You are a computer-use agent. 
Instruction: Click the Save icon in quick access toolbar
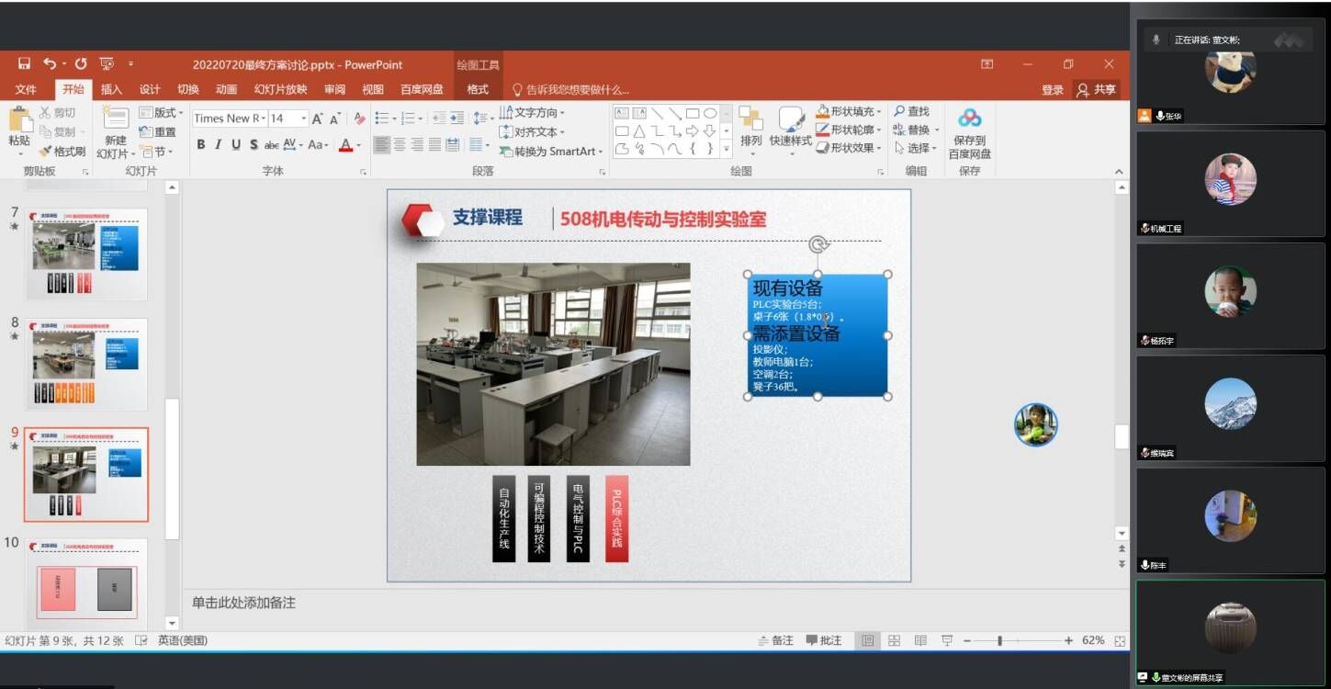pyautogui.click(x=24, y=63)
